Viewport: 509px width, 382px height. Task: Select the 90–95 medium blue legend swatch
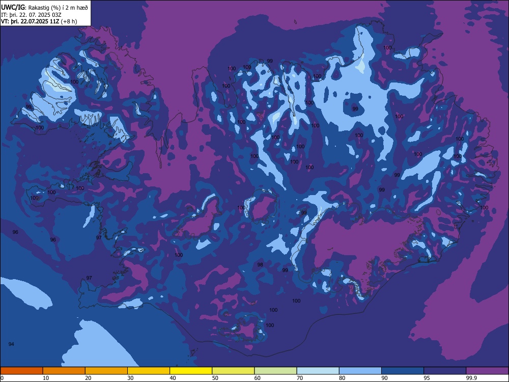click(x=403, y=371)
